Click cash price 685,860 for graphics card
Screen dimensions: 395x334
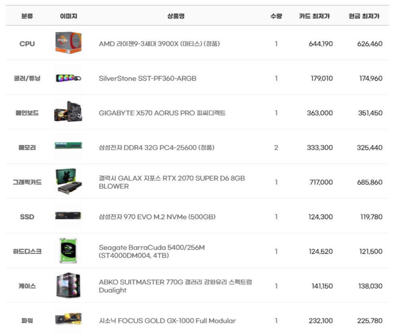[x=370, y=182]
